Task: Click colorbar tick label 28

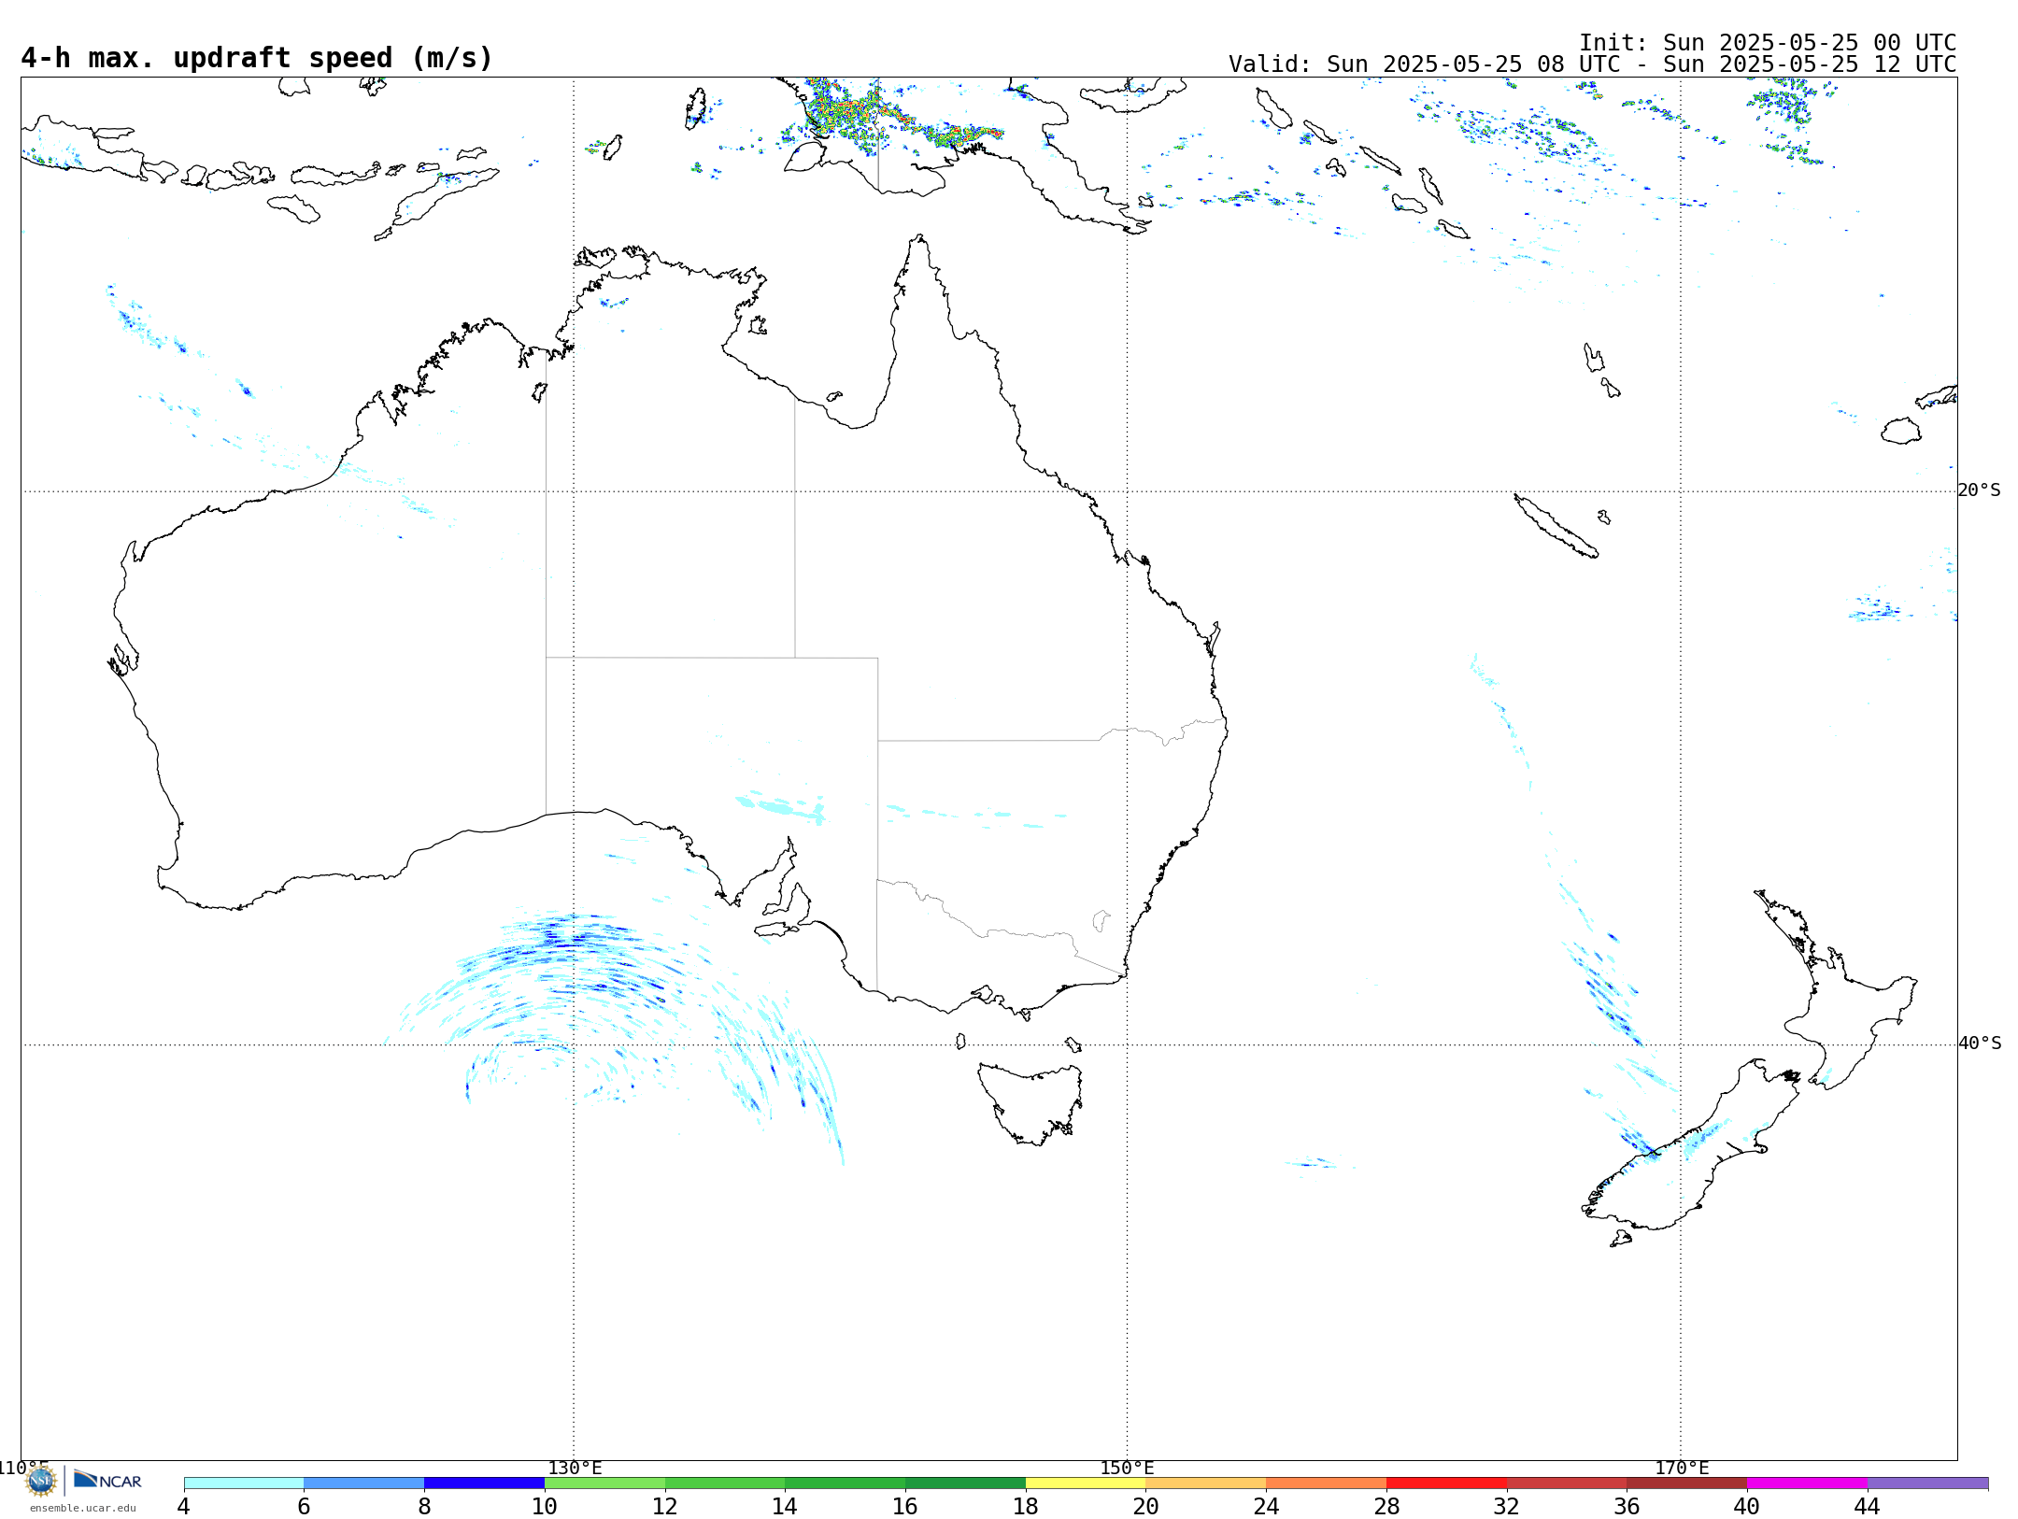Action: click(x=1386, y=1507)
